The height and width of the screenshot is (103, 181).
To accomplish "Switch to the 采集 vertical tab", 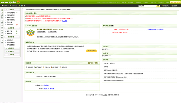I will click(2, 26).
